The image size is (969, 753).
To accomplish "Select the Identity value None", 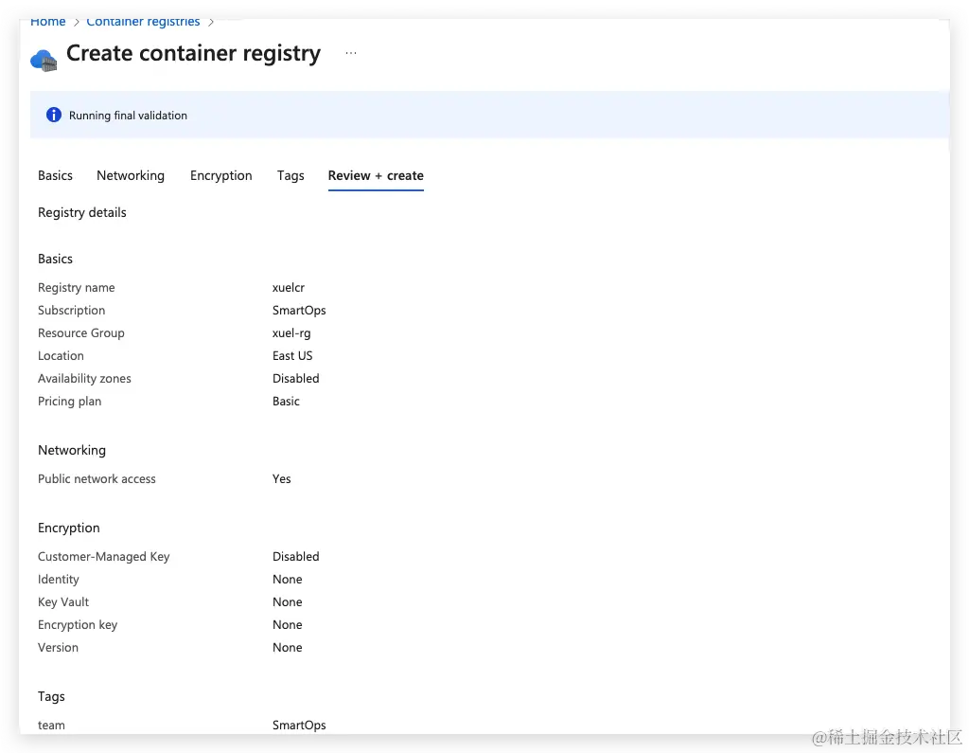I will (288, 579).
